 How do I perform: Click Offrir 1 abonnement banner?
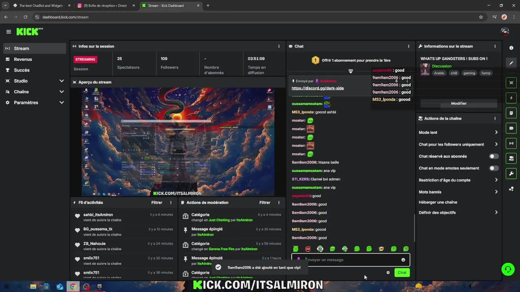(351, 60)
